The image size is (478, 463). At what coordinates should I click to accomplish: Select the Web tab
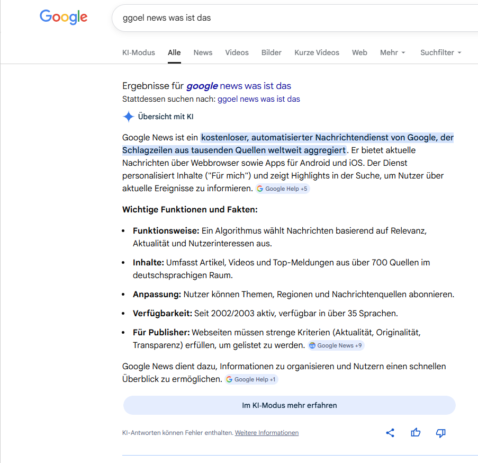[359, 52]
